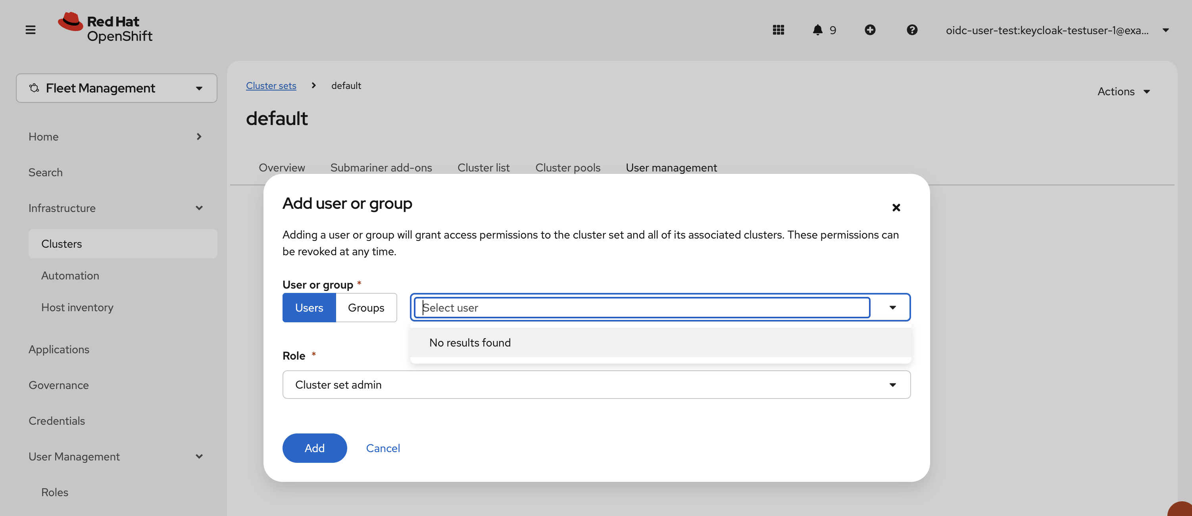Open the Actions dropdown

[1123, 92]
